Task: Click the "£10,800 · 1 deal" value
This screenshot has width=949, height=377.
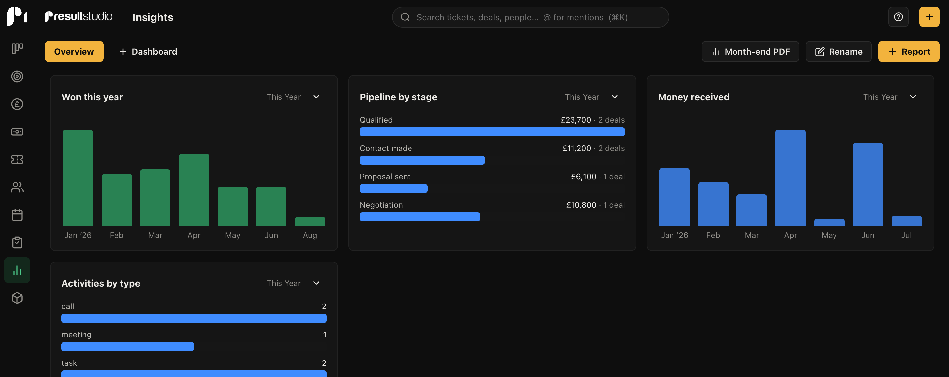Action: [595, 205]
